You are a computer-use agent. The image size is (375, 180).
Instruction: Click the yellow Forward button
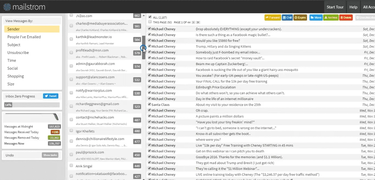tap(272, 18)
